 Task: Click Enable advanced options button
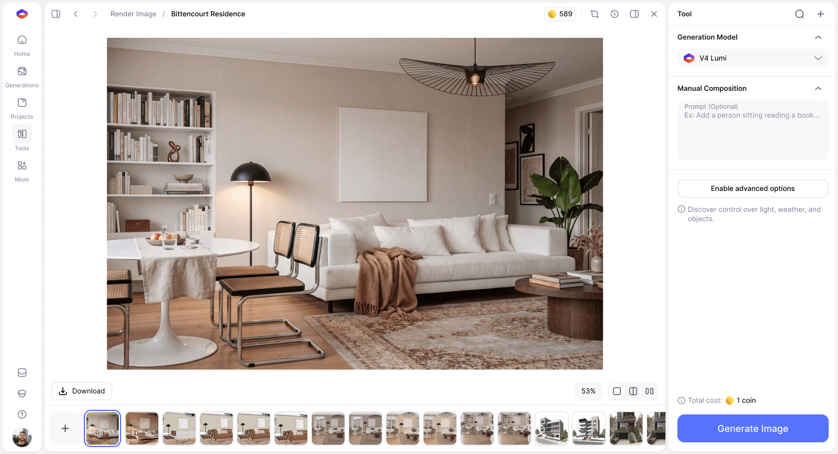(x=753, y=189)
